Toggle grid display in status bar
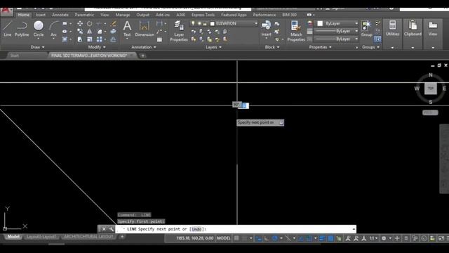 236,238
